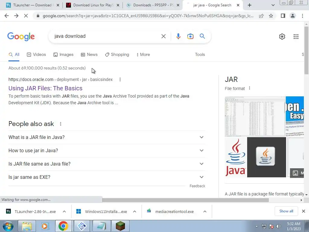Expand "Is jar same as EXE?"
Viewport: 309px width, 232px height.
(x=107, y=177)
